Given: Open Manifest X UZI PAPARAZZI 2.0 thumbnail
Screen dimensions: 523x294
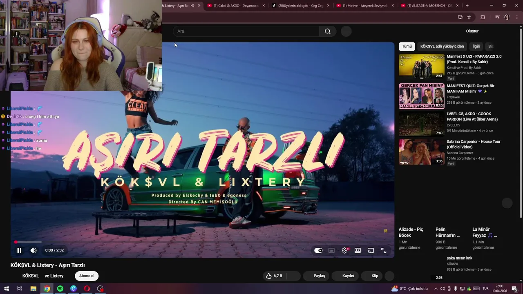Looking at the screenshot, I should (x=421, y=66).
